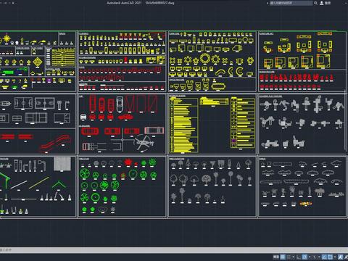Viewport: 348px width, 261px height.
Task: Click the annotation scale icon at far right
Action: click(346, 257)
